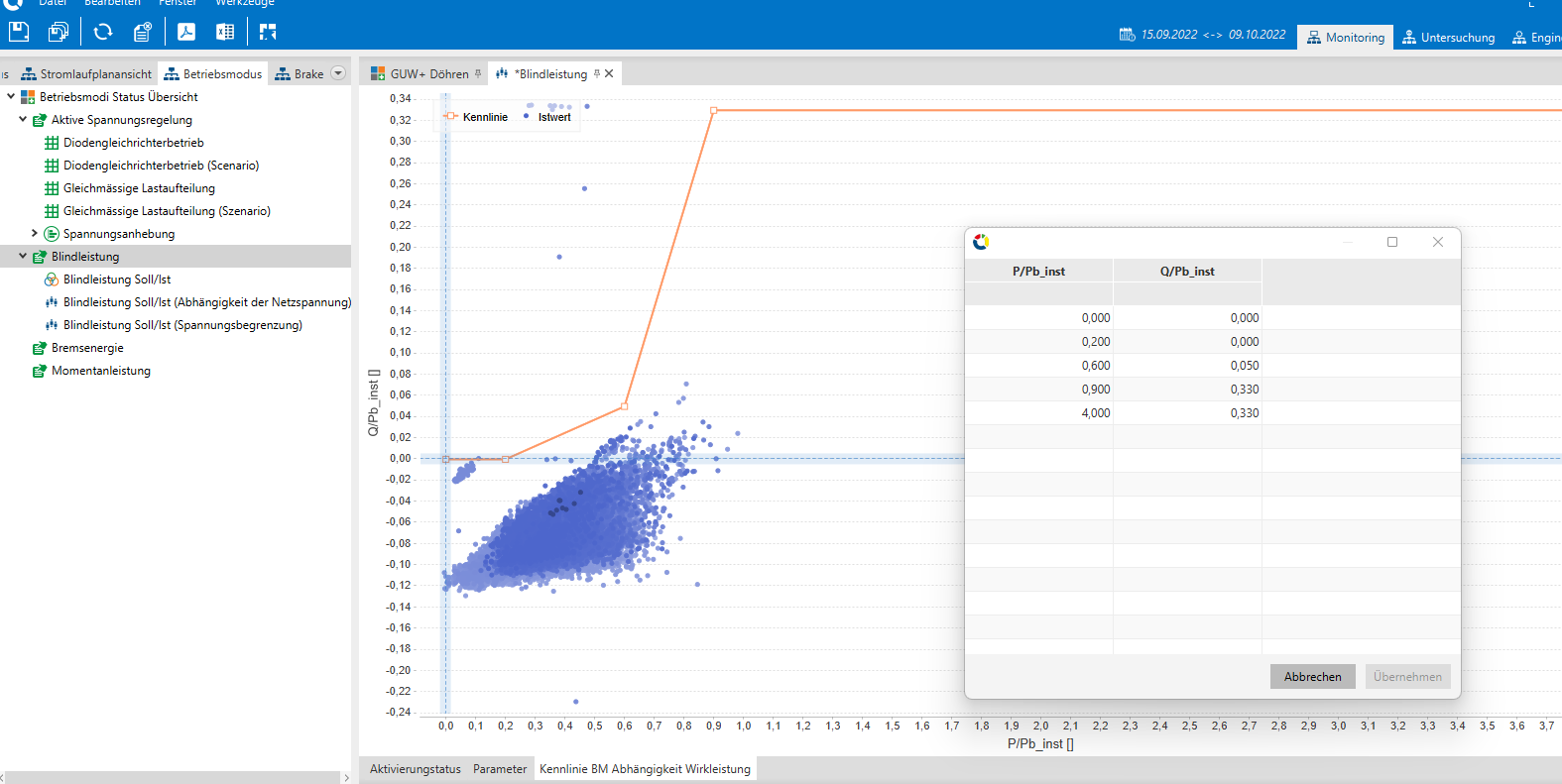
Task: Export to PDF via toolbar icon
Action: click(186, 32)
